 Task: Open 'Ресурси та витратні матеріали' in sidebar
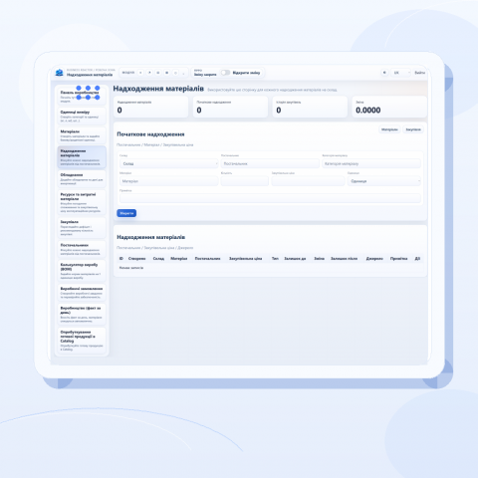(x=82, y=202)
